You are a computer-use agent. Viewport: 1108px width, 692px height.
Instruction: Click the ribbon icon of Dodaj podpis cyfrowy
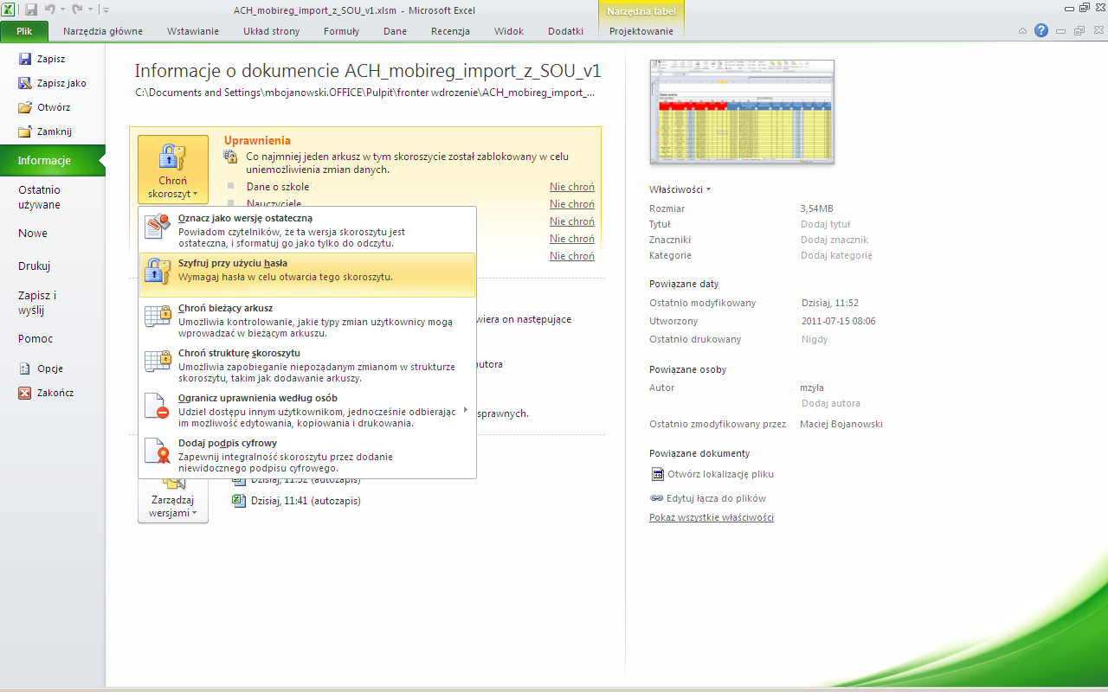tap(158, 451)
